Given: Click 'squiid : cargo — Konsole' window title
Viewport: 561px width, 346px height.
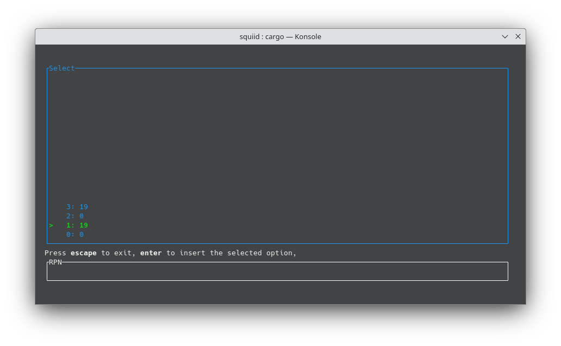Looking at the screenshot, I should pyautogui.click(x=280, y=36).
